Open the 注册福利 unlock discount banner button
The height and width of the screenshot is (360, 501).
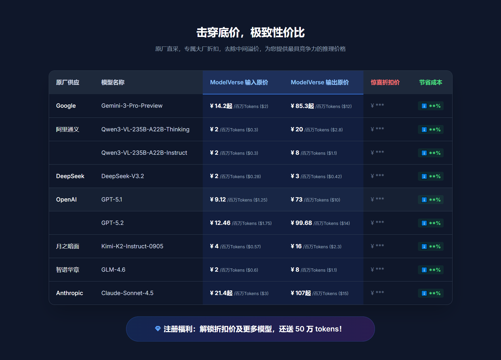click(250, 329)
